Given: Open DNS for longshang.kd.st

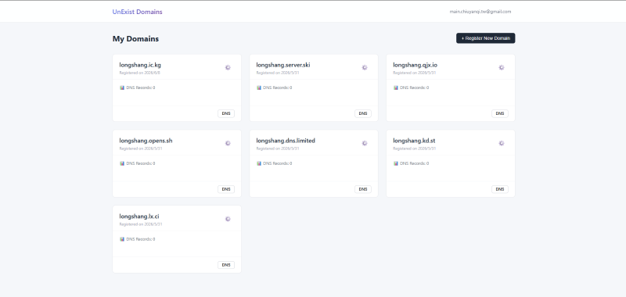Looking at the screenshot, I should pyautogui.click(x=500, y=189).
